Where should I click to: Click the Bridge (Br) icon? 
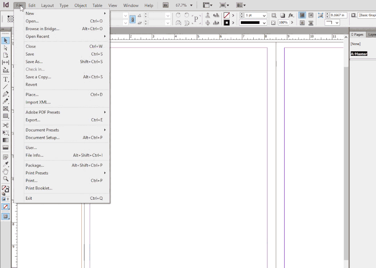click(166, 5)
